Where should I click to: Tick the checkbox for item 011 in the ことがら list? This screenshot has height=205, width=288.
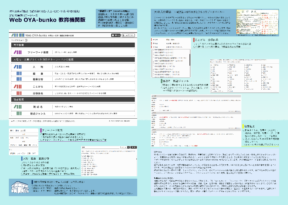pyautogui.click(x=153, y=69)
